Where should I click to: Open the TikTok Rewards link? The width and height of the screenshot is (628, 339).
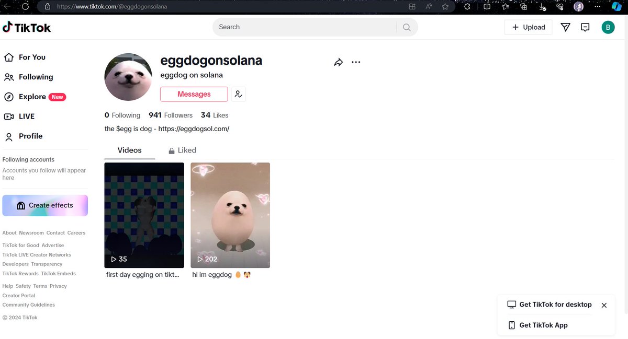point(20,274)
